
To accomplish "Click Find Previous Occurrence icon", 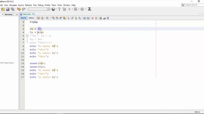I will coord(57,18).
